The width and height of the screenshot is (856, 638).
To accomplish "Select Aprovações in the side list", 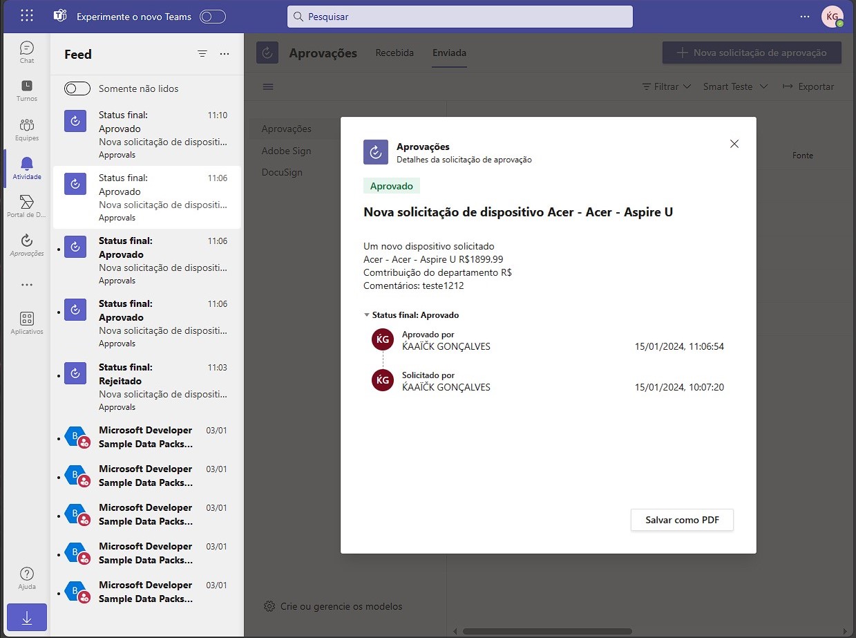I will pos(287,129).
